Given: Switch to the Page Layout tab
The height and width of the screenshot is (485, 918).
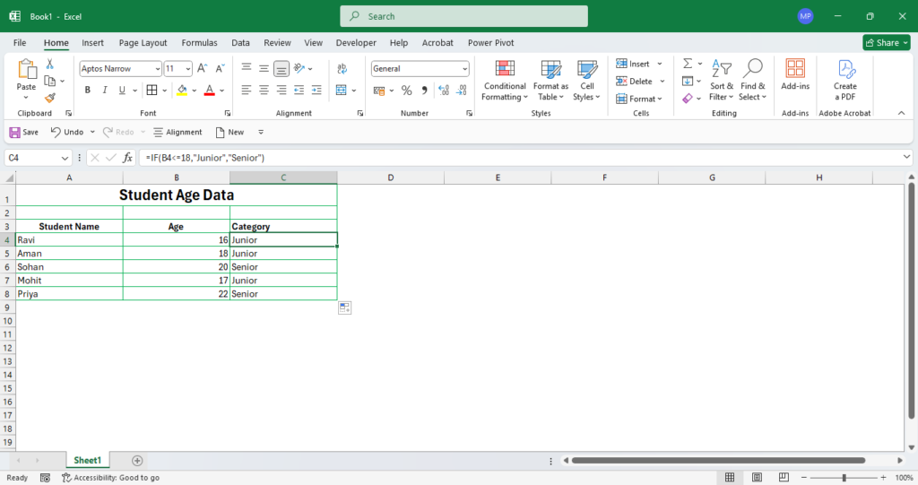Looking at the screenshot, I should tap(143, 43).
